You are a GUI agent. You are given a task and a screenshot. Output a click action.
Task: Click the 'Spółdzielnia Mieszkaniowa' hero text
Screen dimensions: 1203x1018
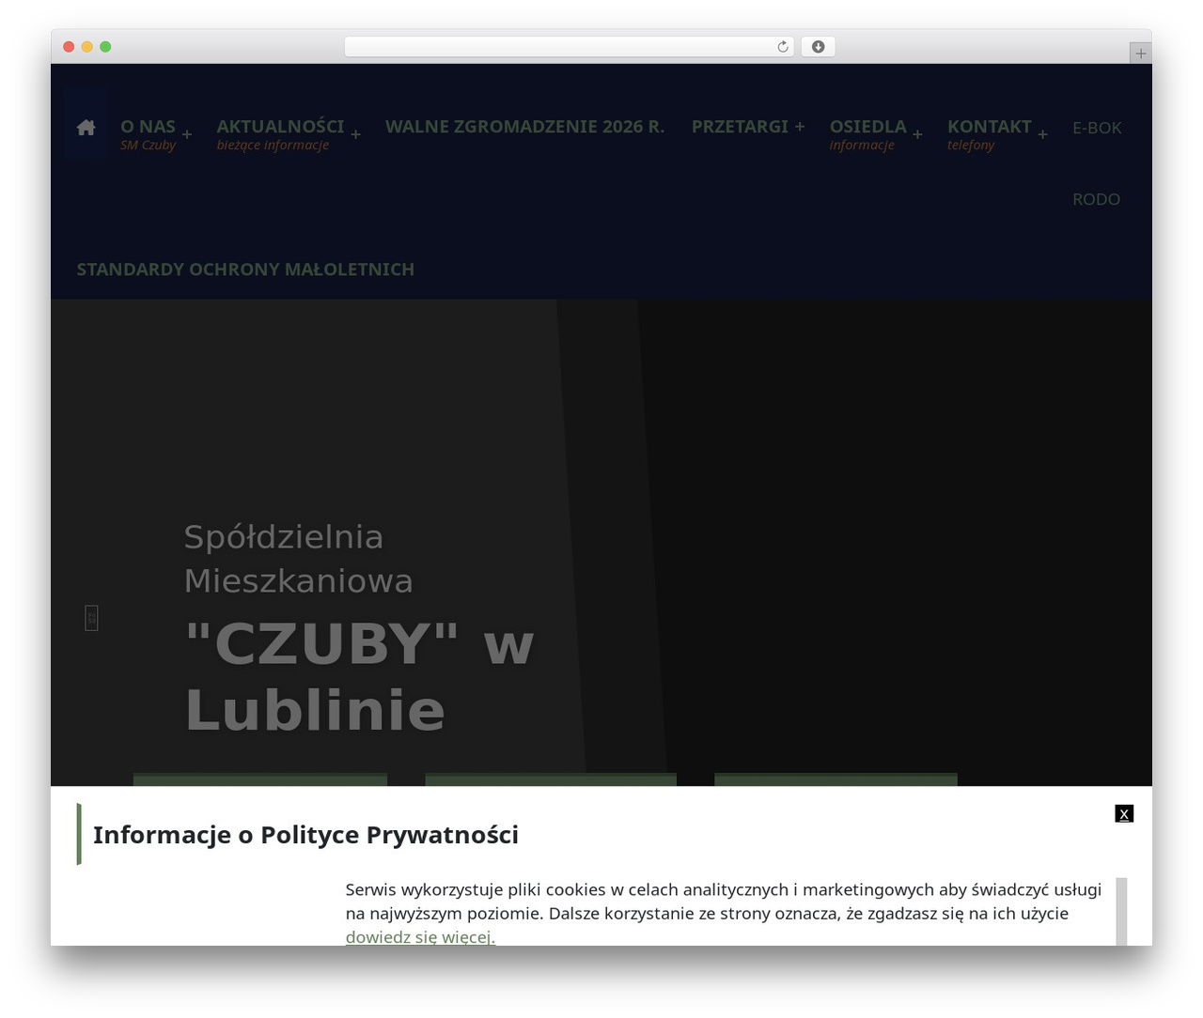pyautogui.click(x=298, y=559)
